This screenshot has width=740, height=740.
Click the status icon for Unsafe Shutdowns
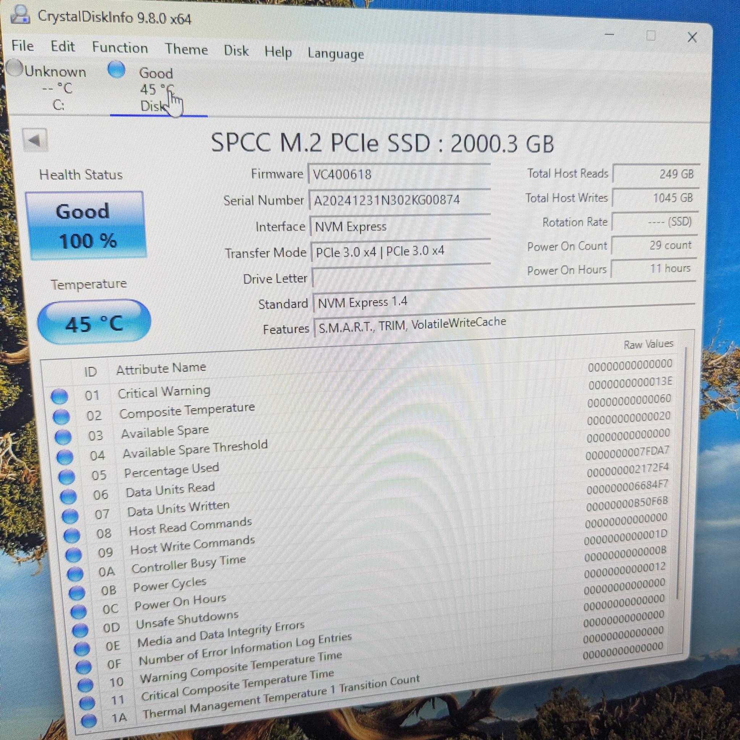pos(80,630)
